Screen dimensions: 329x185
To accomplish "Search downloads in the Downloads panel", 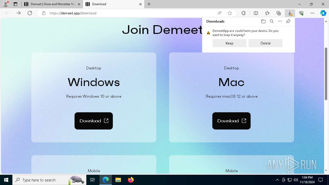I will pyautogui.click(x=272, y=21).
